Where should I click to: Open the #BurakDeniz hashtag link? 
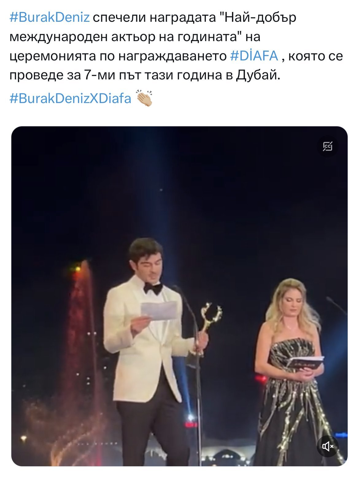tap(50, 17)
